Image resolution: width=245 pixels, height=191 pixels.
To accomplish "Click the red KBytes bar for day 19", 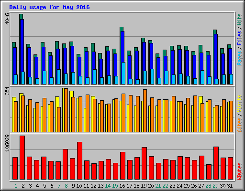I will (x=144, y=163).
